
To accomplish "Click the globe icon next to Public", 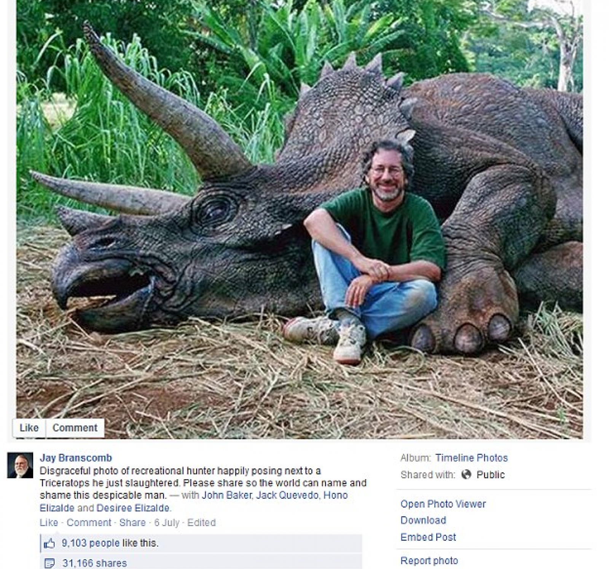I will pyautogui.click(x=466, y=475).
